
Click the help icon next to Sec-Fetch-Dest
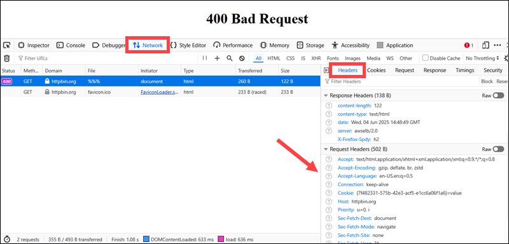(x=329, y=218)
